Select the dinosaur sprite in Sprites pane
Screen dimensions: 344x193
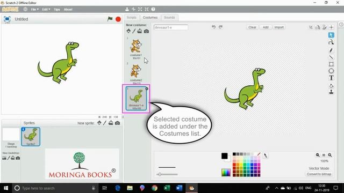tap(31, 137)
